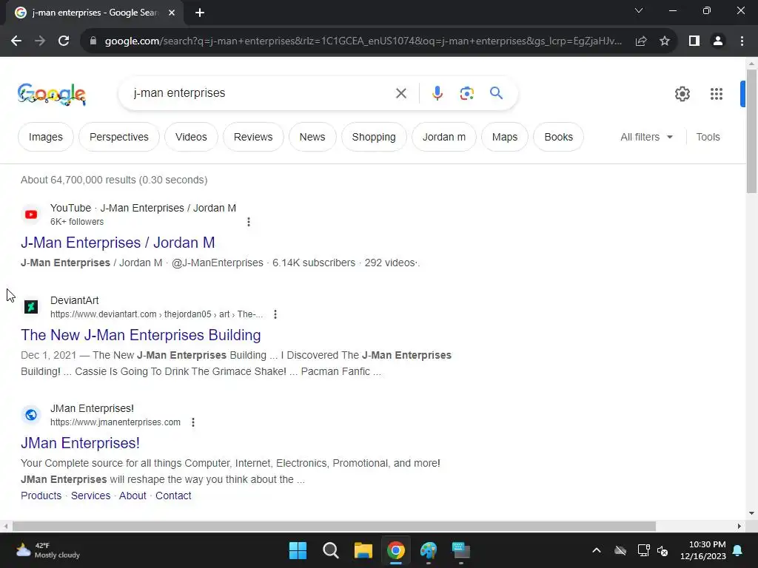Open the About sitelink

click(133, 496)
